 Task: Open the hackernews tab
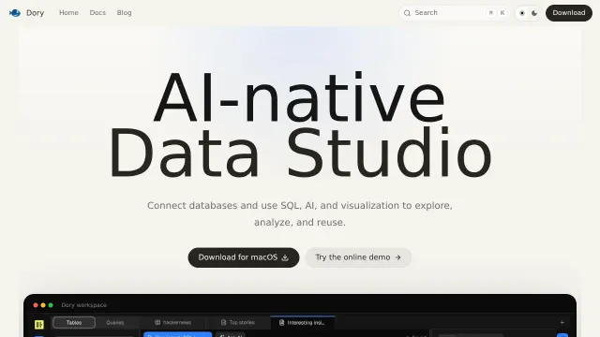172,322
